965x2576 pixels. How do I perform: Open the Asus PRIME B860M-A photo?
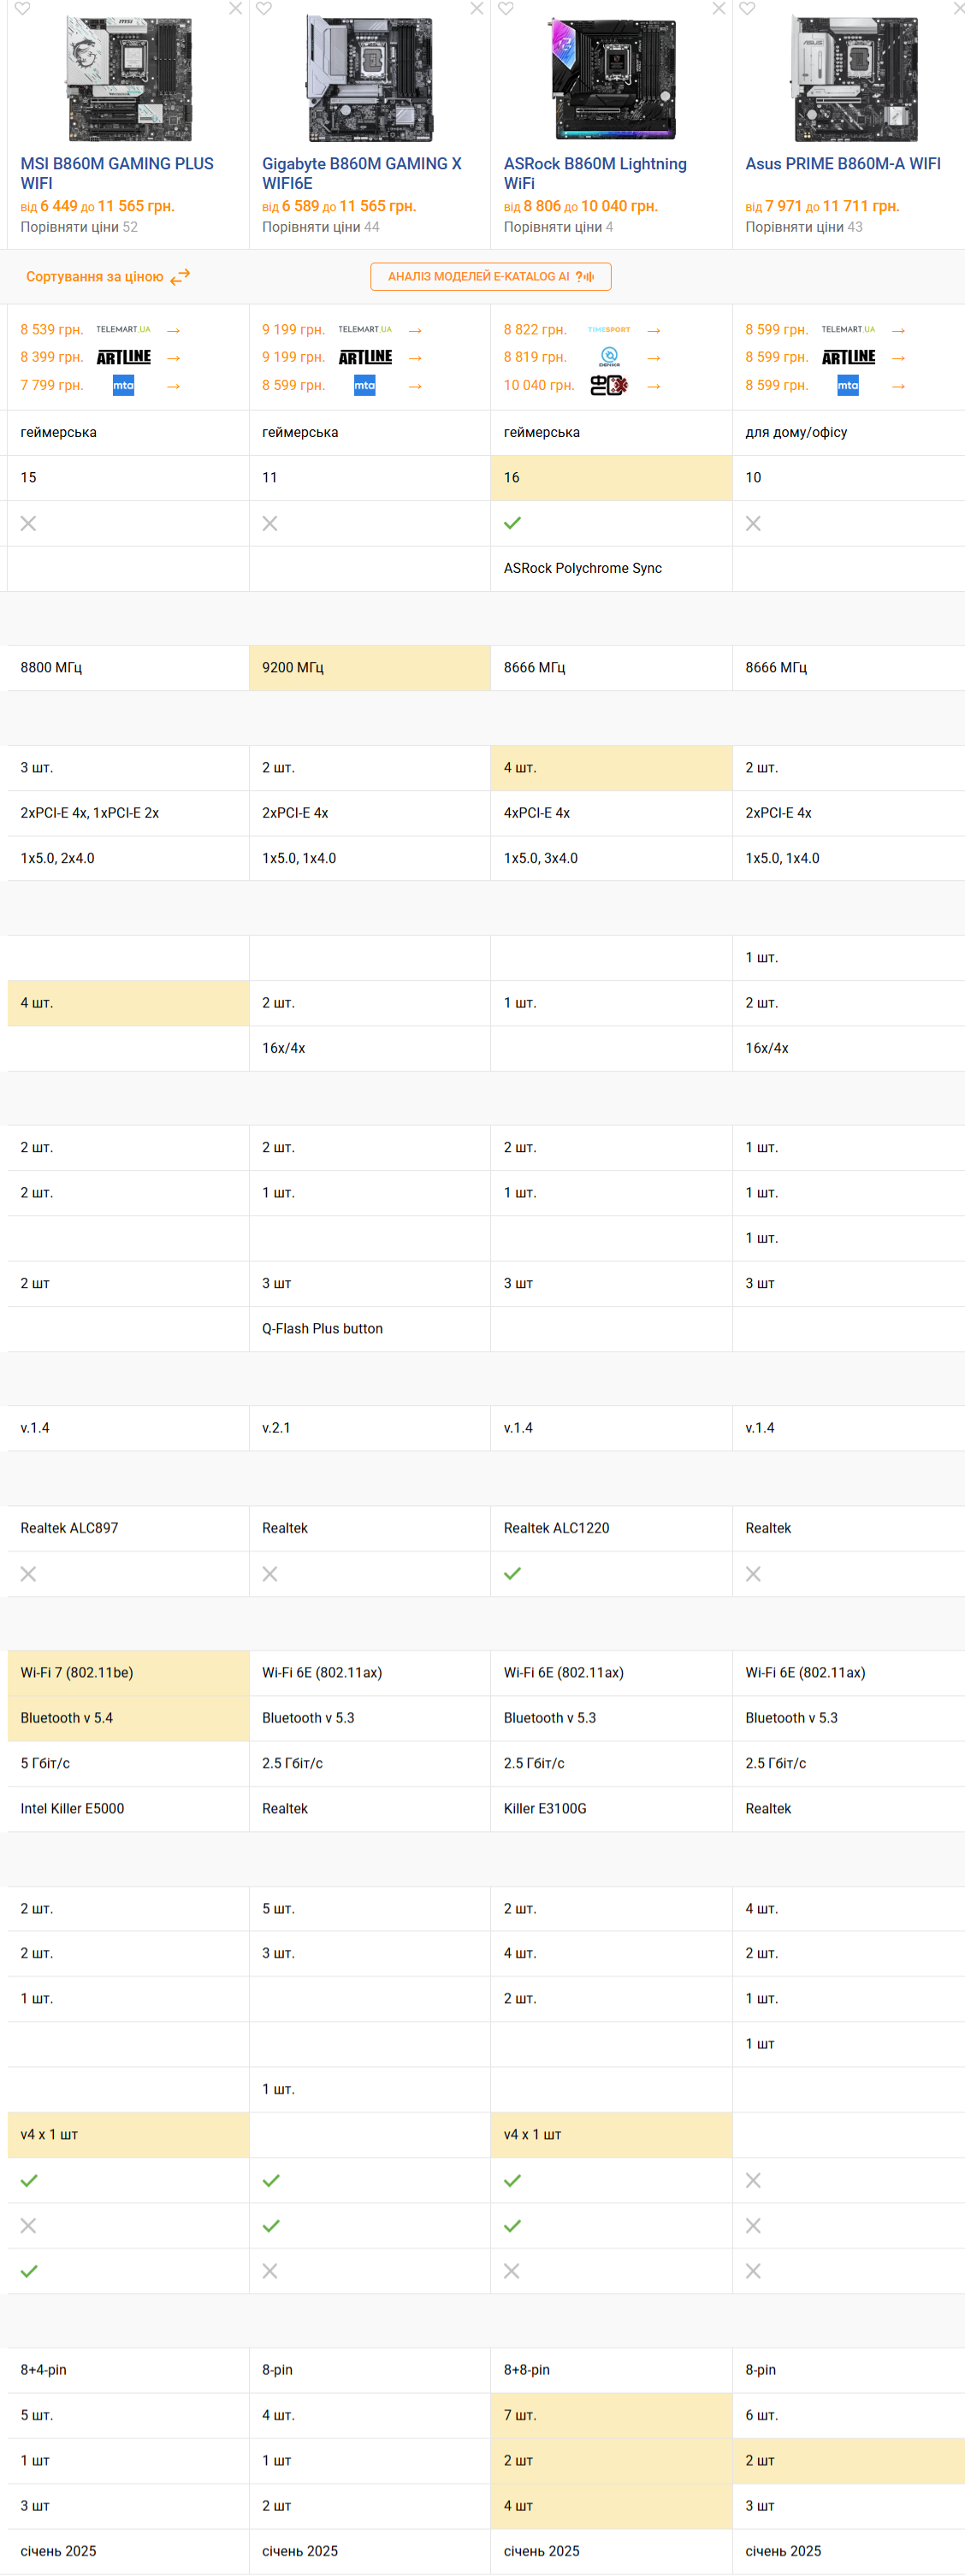[854, 79]
